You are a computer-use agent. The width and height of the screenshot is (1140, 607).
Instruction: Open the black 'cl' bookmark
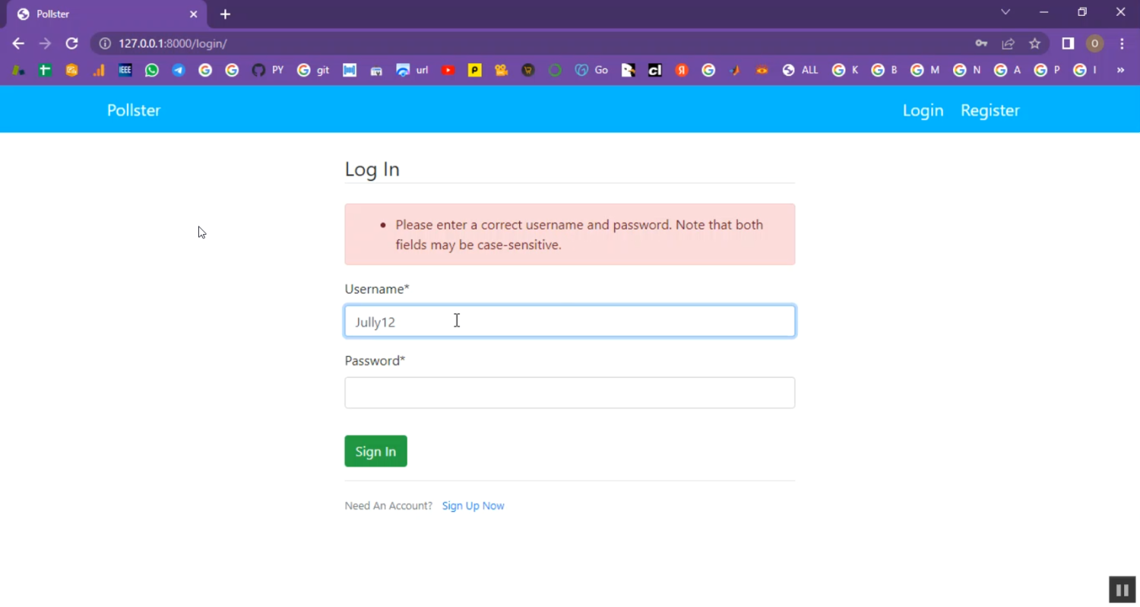click(655, 70)
